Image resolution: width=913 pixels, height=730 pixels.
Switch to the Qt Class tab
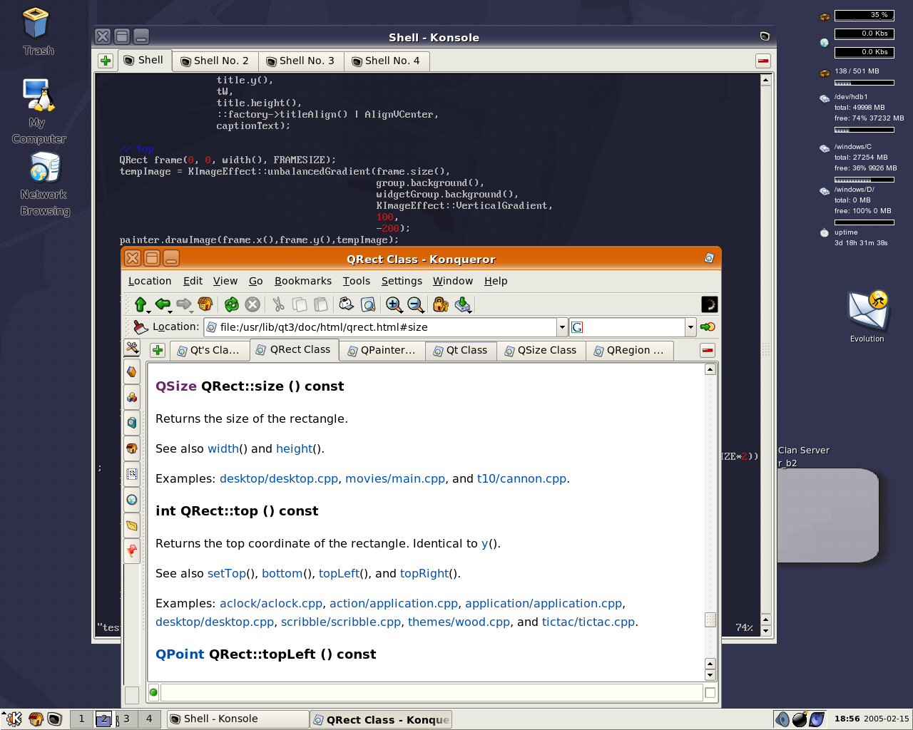tap(461, 350)
